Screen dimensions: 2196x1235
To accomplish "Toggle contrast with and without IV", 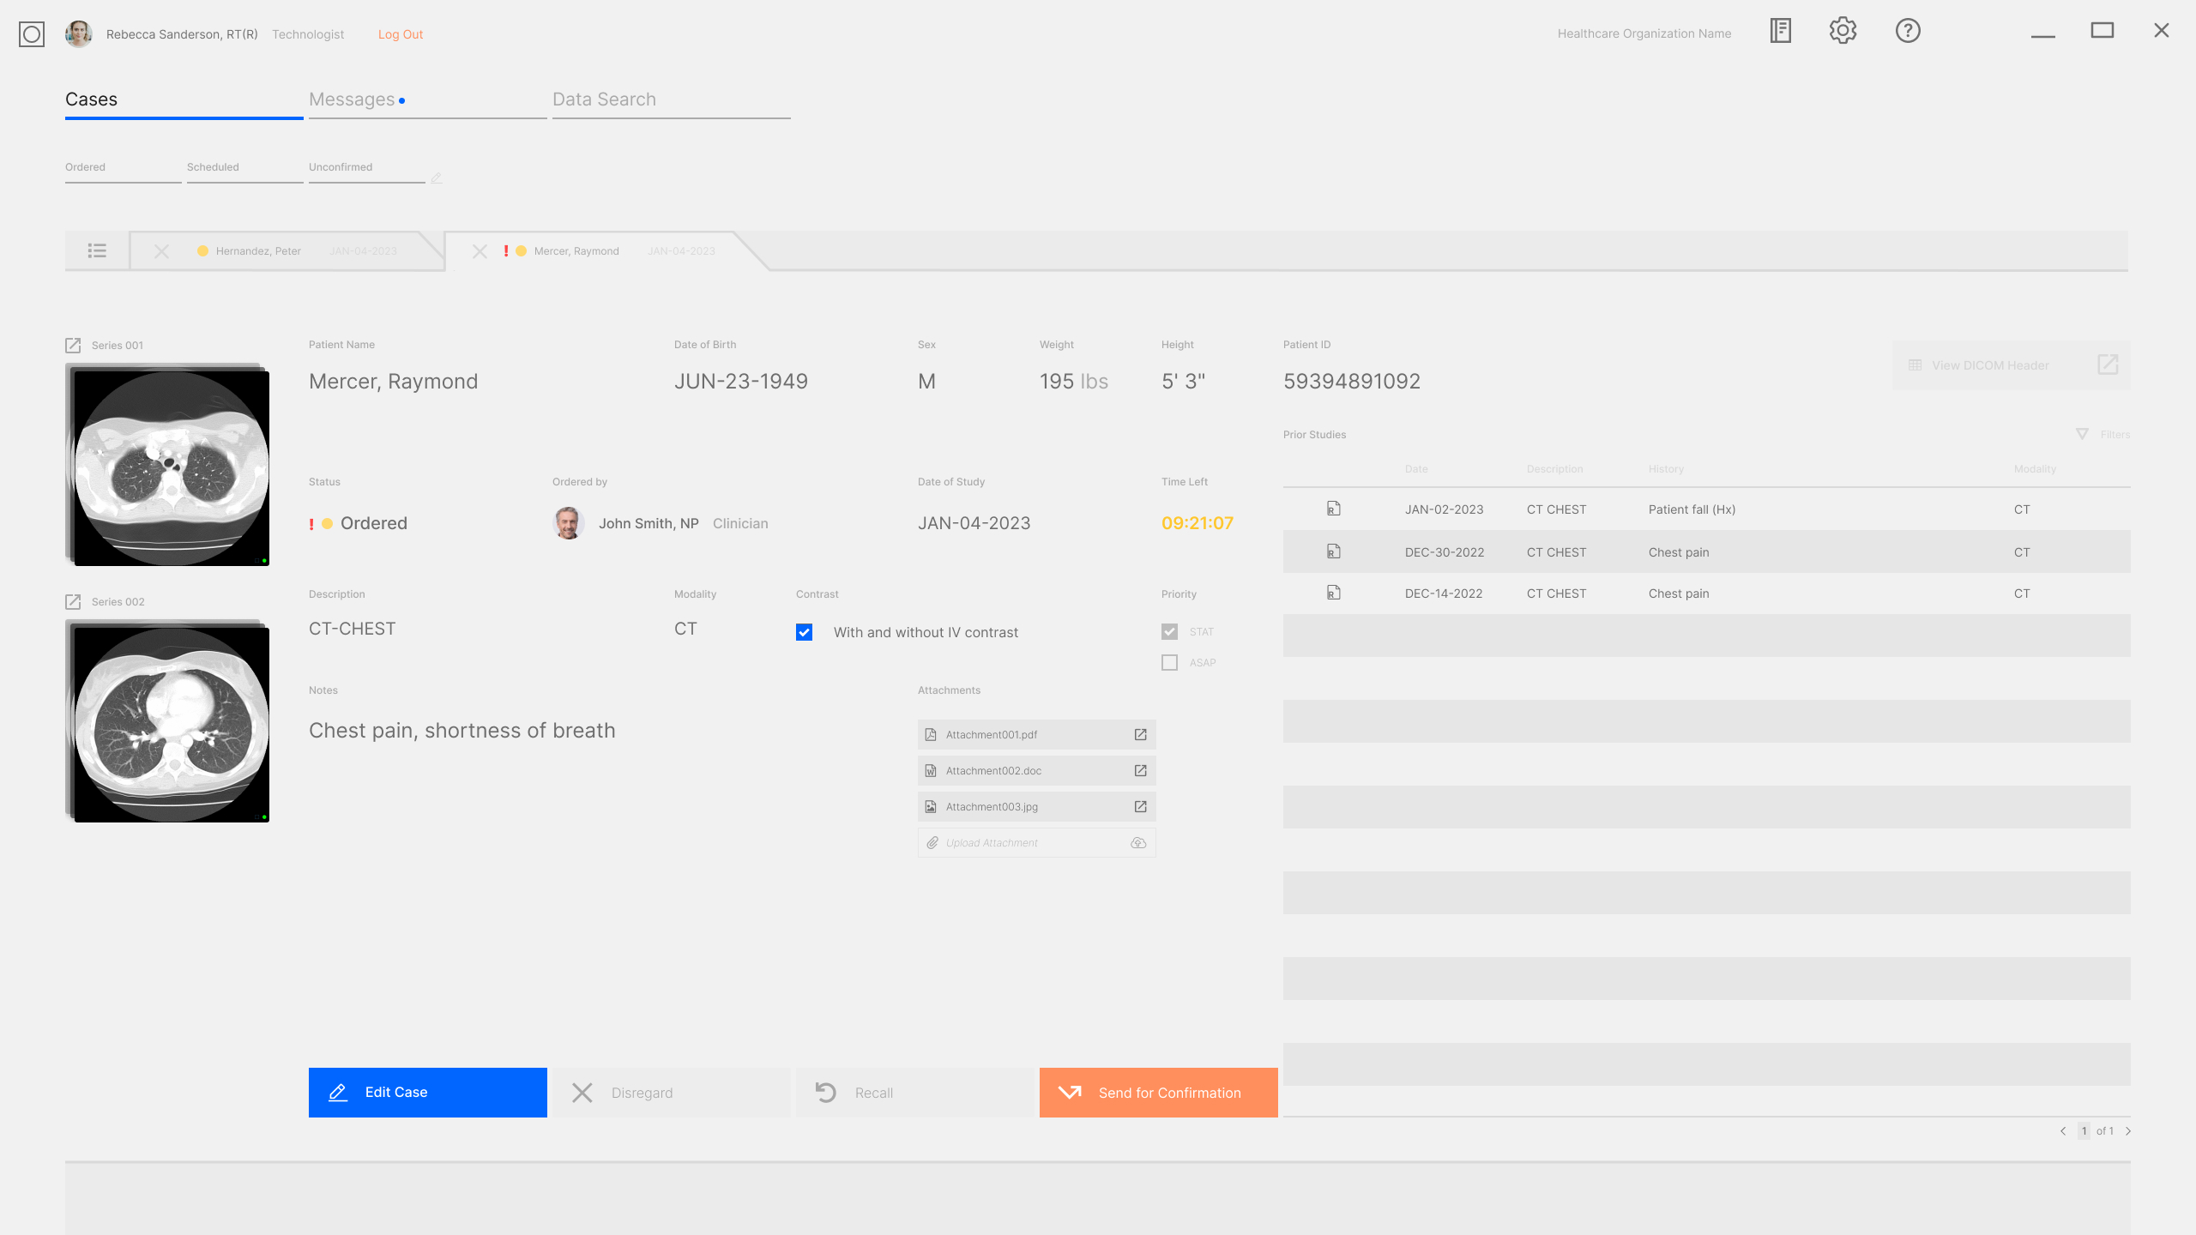I will click(x=805, y=632).
